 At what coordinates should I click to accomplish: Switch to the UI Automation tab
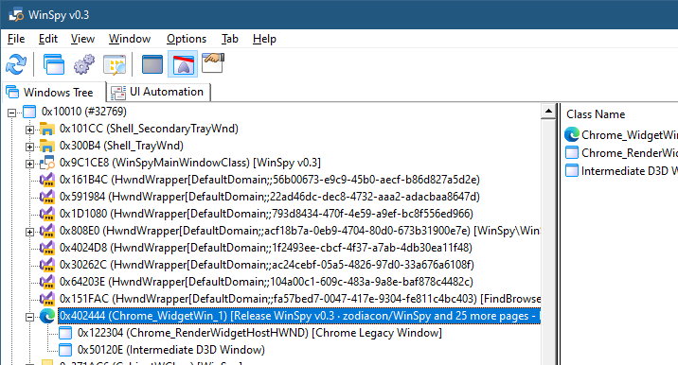pos(159,92)
